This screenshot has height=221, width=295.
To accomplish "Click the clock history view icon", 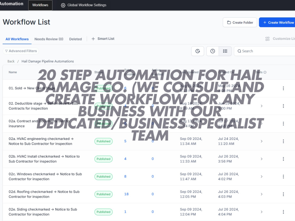I will pos(213,51).
